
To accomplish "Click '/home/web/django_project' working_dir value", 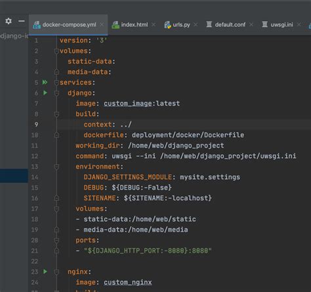I will click(x=176, y=146).
